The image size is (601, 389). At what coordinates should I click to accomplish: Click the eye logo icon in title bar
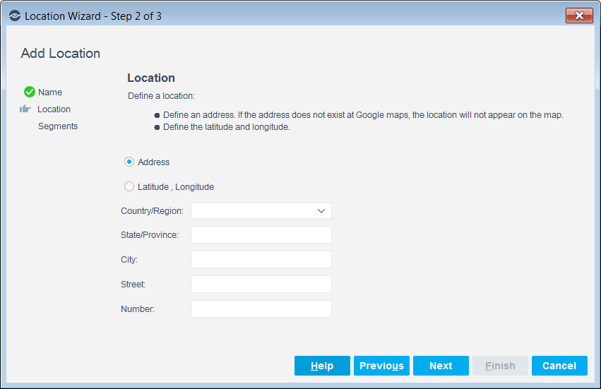(x=15, y=16)
